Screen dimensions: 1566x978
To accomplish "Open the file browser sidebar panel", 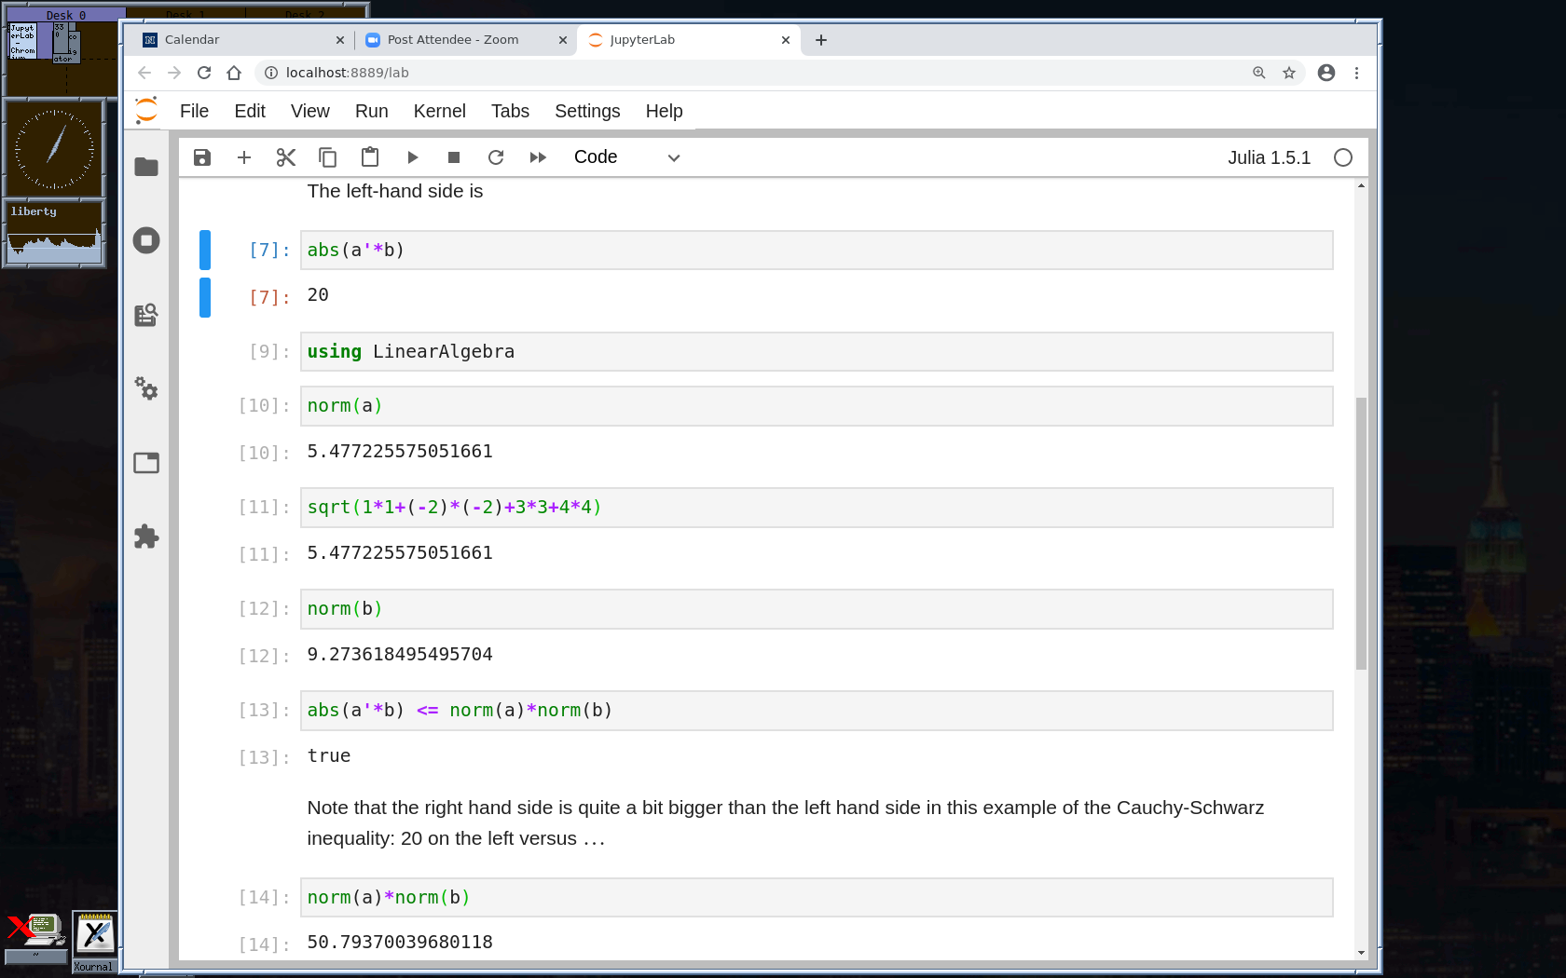I will click(x=146, y=167).
